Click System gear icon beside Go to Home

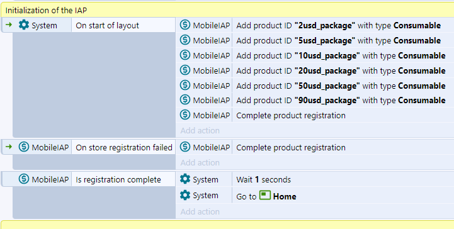pos(185,195)
